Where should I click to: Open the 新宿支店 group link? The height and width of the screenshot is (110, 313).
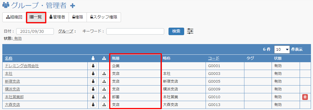coord(12,81)
